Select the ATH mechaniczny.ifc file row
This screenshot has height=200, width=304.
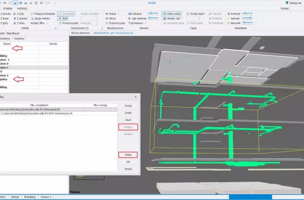[58, 113]
